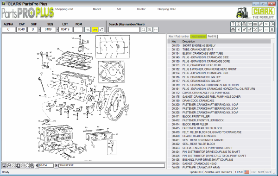The image size is (278, 176).
Task: Click the US flag in status bar
Action: point(246,172)
